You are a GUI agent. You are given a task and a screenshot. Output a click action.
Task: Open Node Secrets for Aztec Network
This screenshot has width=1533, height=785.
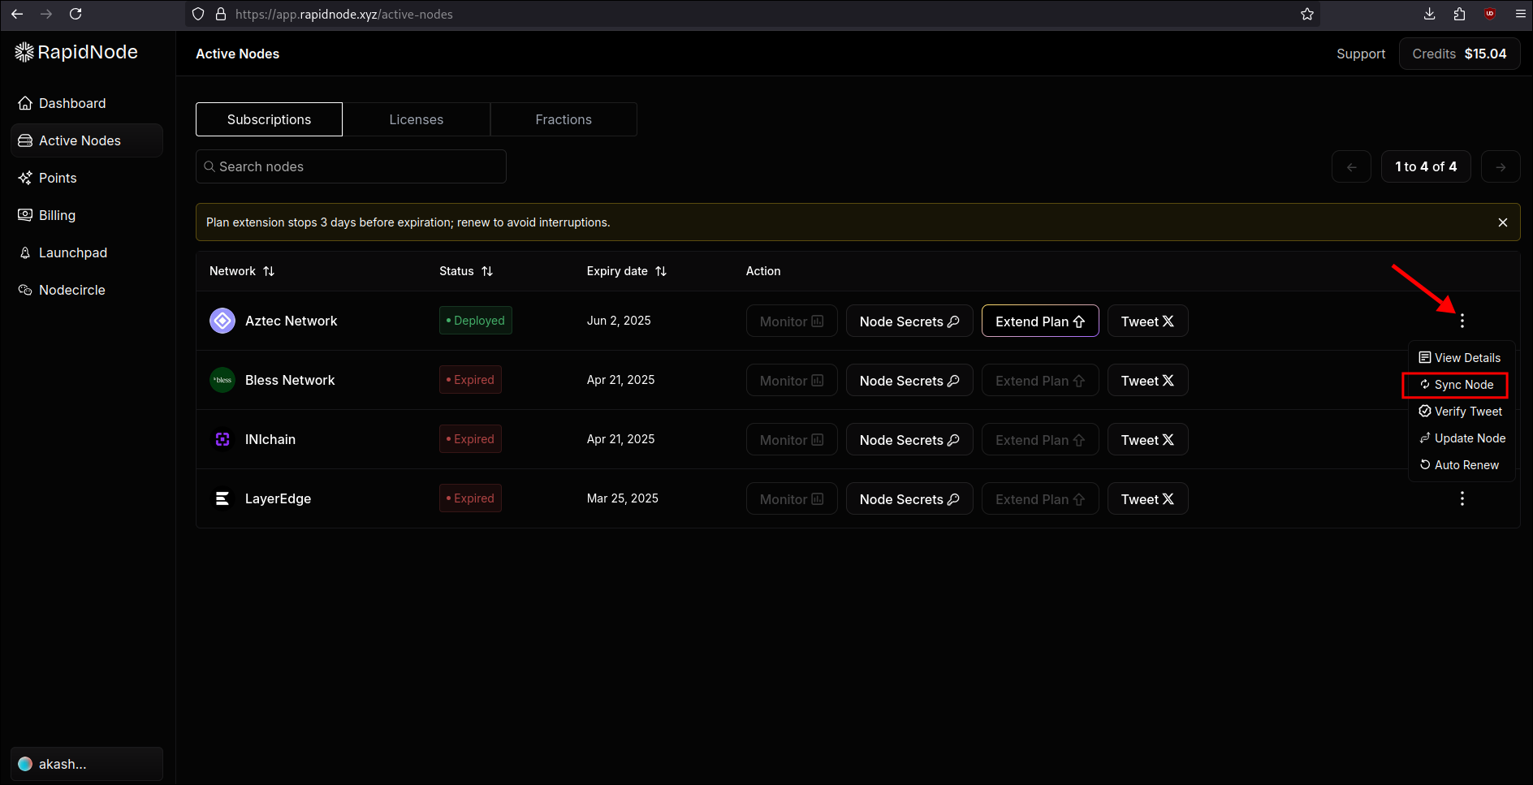pos(909,321)
